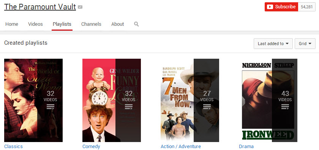Open the Action / Adventure playlist link
This screenshot has width=319, height=150.
181,146
